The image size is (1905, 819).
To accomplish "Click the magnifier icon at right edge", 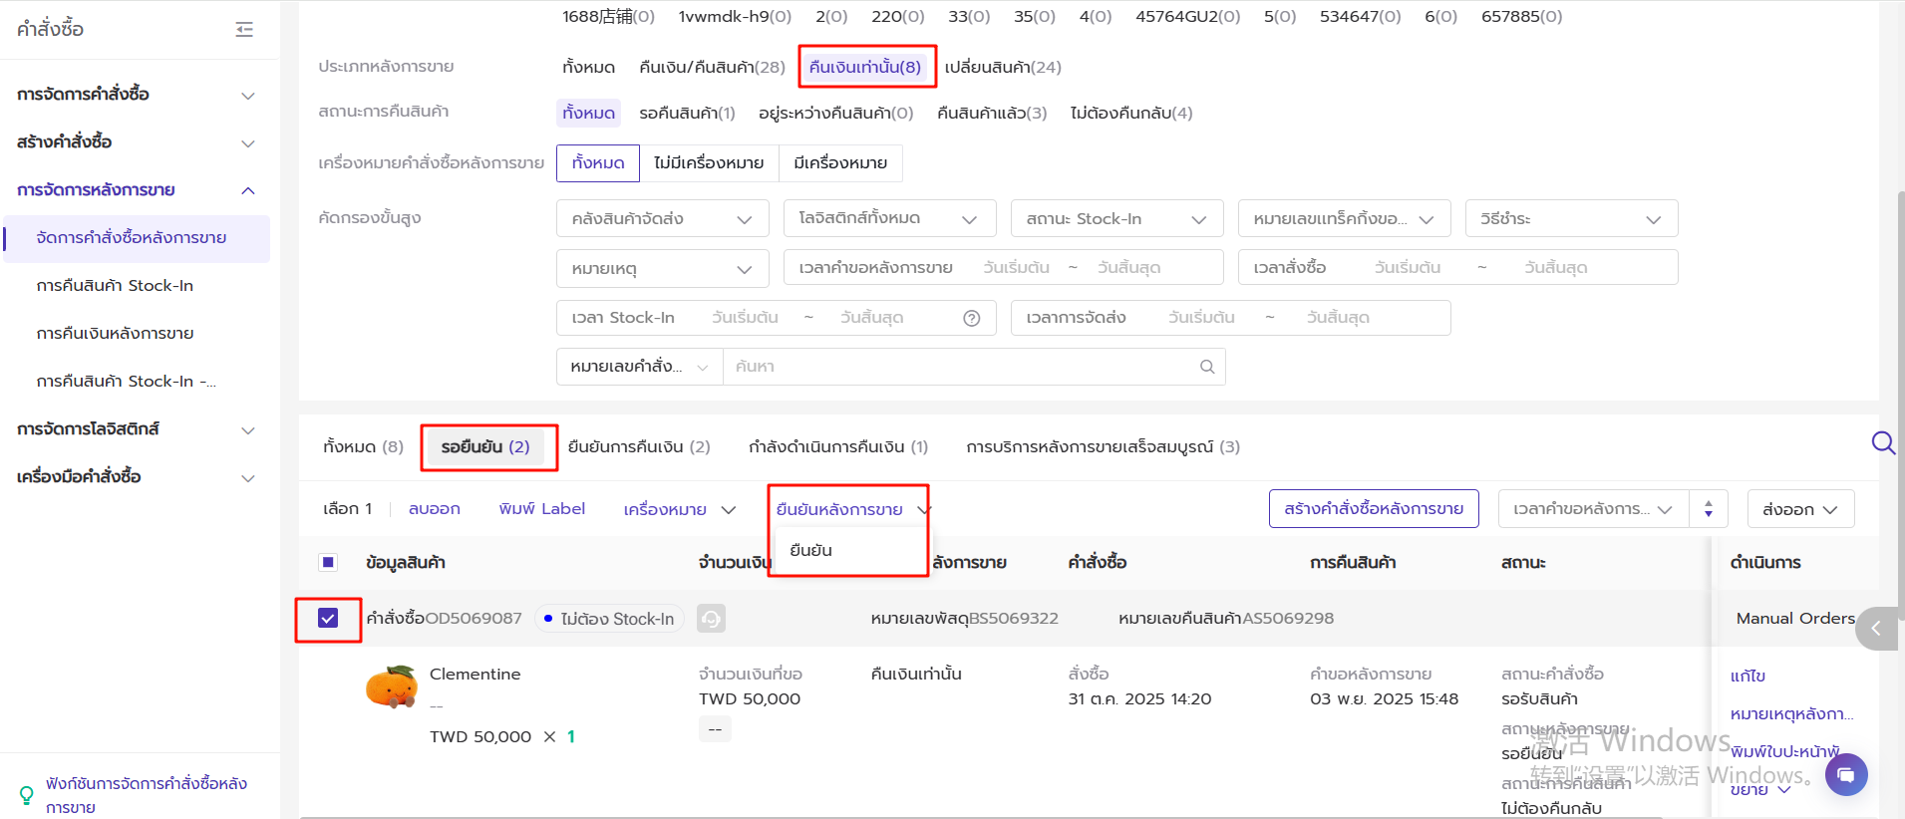I will point(1882,442).
